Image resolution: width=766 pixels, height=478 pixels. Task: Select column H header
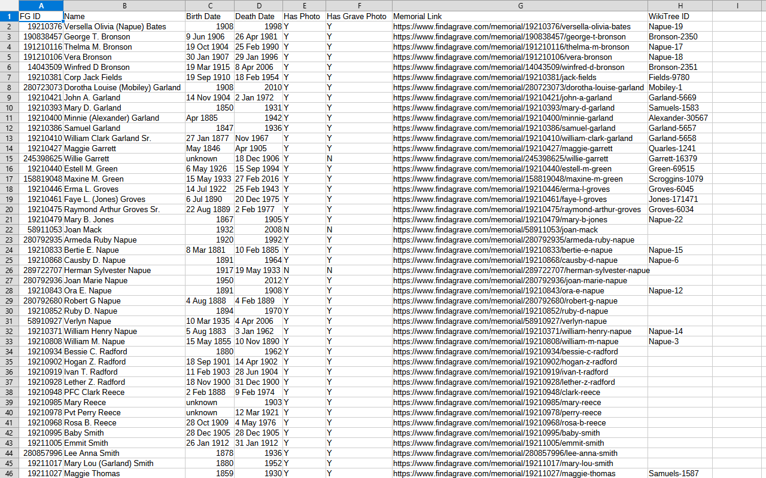(680, 5)
